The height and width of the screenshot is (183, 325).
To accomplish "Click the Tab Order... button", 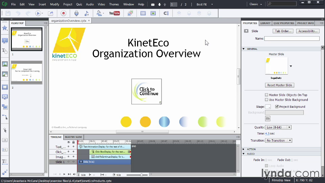I will (283, 31).
